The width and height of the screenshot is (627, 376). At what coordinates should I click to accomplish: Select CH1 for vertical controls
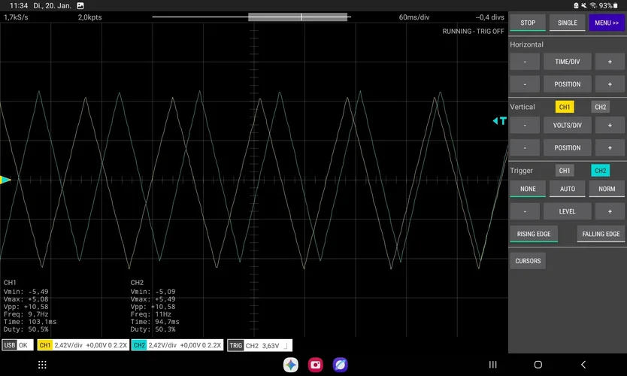(565, 108)
